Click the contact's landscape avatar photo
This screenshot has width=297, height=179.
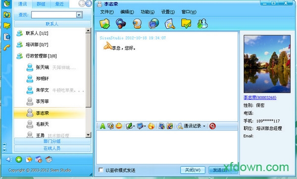(x=267, y=64)
